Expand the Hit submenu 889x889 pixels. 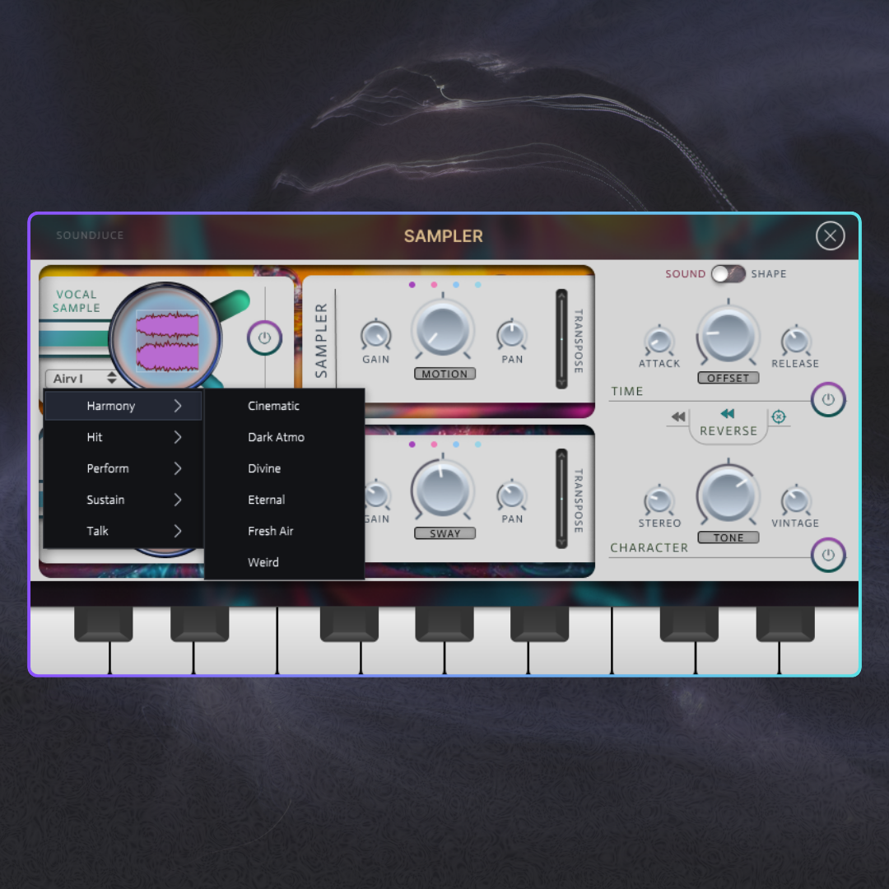pos(123,437)
